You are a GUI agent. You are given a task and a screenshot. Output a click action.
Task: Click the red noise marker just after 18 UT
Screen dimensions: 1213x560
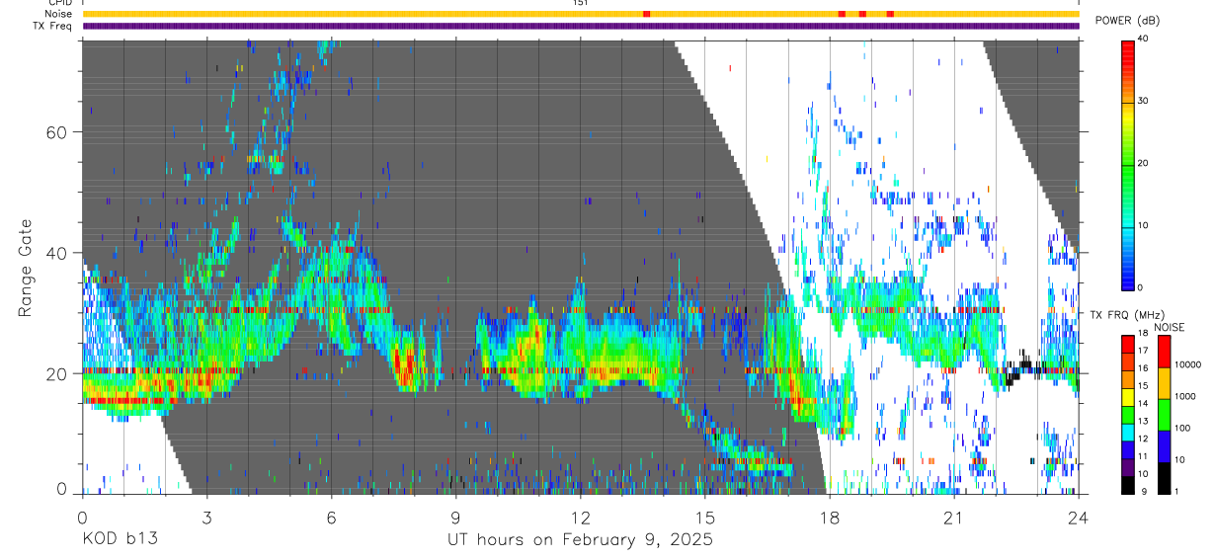pos(842,14)
